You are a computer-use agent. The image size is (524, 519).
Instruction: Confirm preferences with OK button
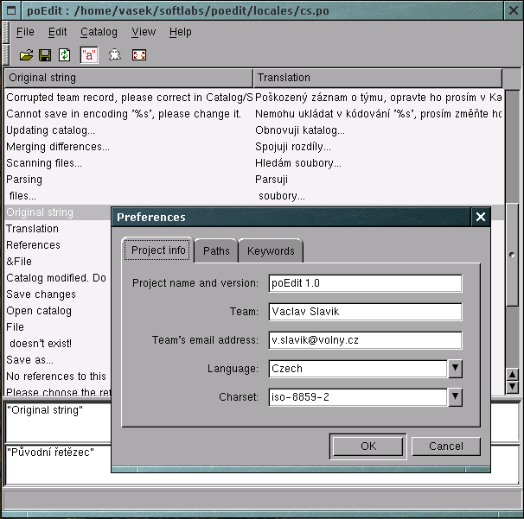coord(368,446)
